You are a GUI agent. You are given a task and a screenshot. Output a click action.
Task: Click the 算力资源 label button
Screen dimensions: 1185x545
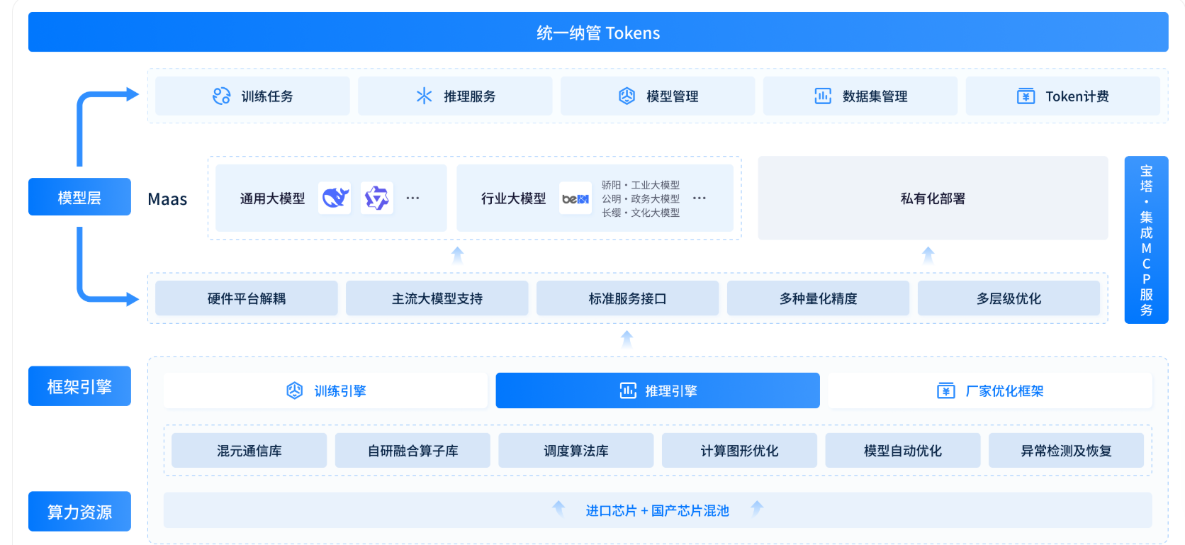pyautogui.click(x=79, y=512)
